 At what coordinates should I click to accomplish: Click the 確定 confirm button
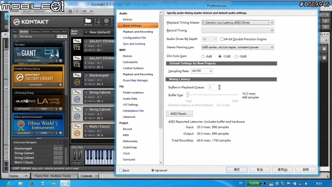(x=237, y=170)
